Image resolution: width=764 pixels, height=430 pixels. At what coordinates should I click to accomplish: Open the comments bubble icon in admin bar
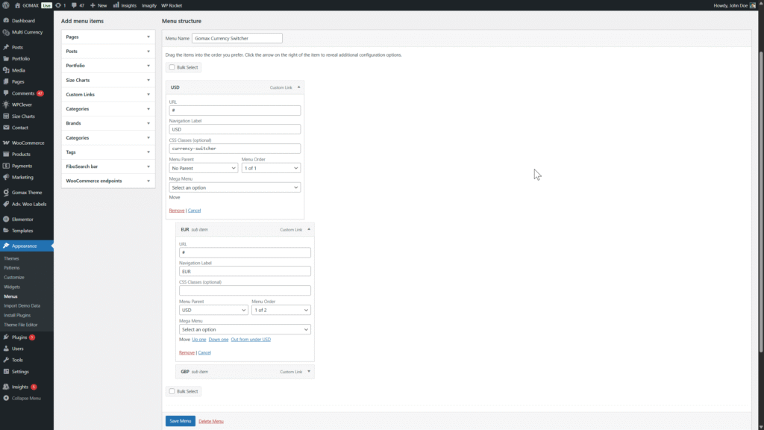pos(74,5)
